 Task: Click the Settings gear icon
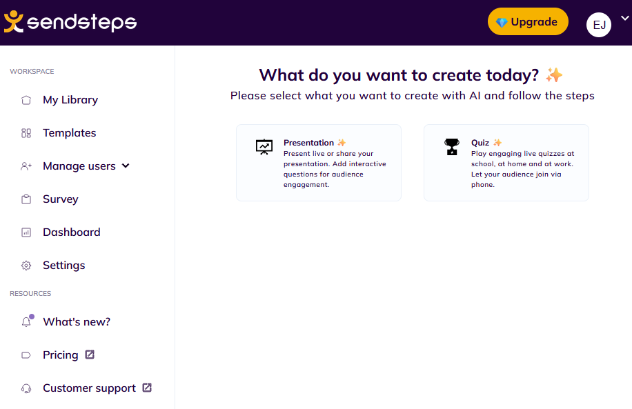tap(26, 266)
